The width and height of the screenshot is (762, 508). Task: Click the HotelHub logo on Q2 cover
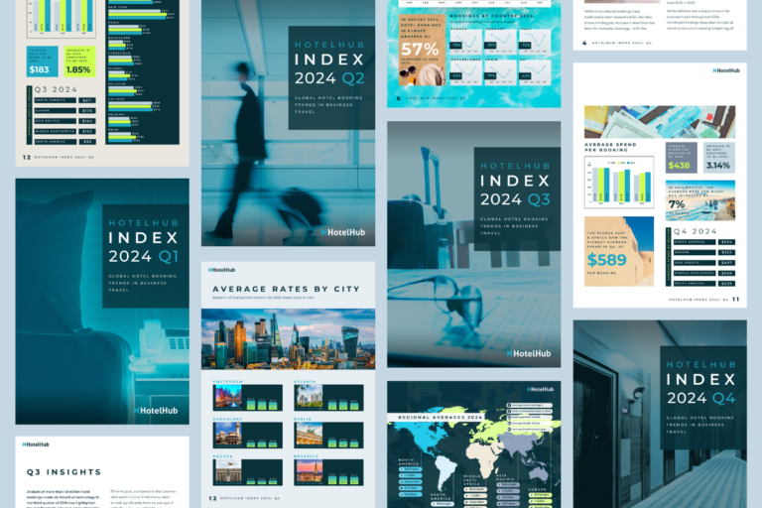pos(343,232)
